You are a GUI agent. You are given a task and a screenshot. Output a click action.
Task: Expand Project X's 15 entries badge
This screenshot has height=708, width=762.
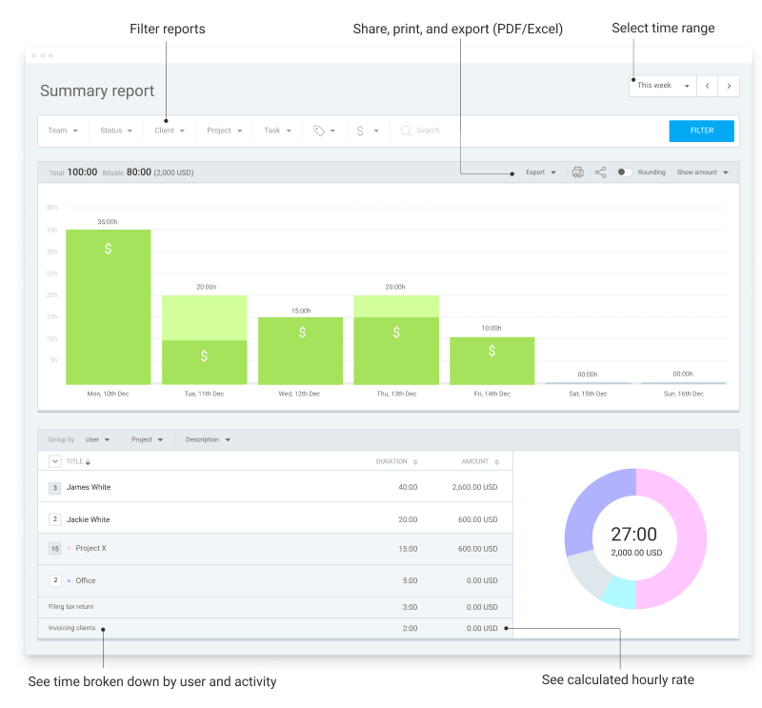(55, 549)
